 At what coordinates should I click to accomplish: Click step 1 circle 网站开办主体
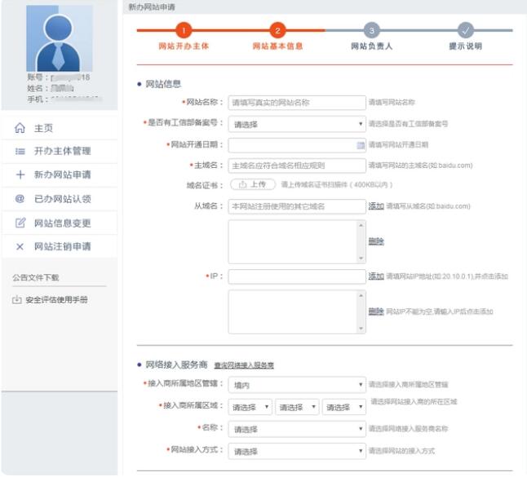coord(184,30)
